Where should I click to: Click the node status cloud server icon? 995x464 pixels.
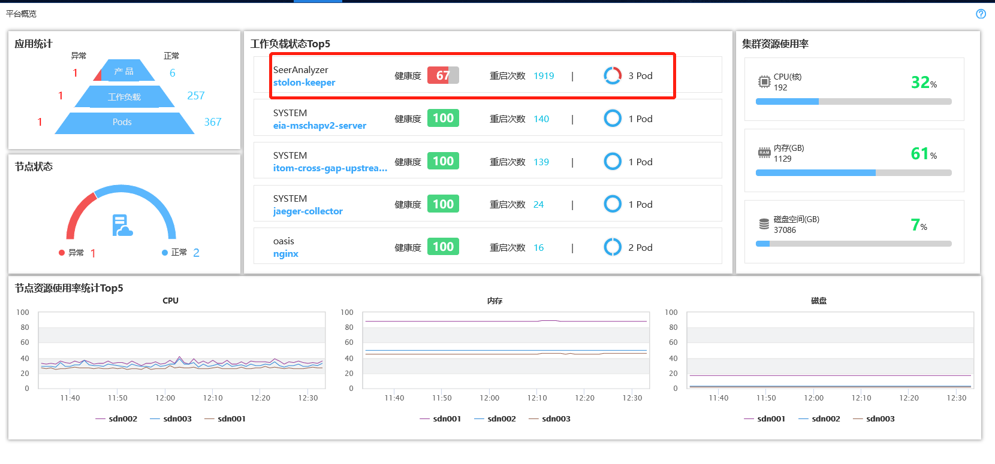tap(122, 226)
